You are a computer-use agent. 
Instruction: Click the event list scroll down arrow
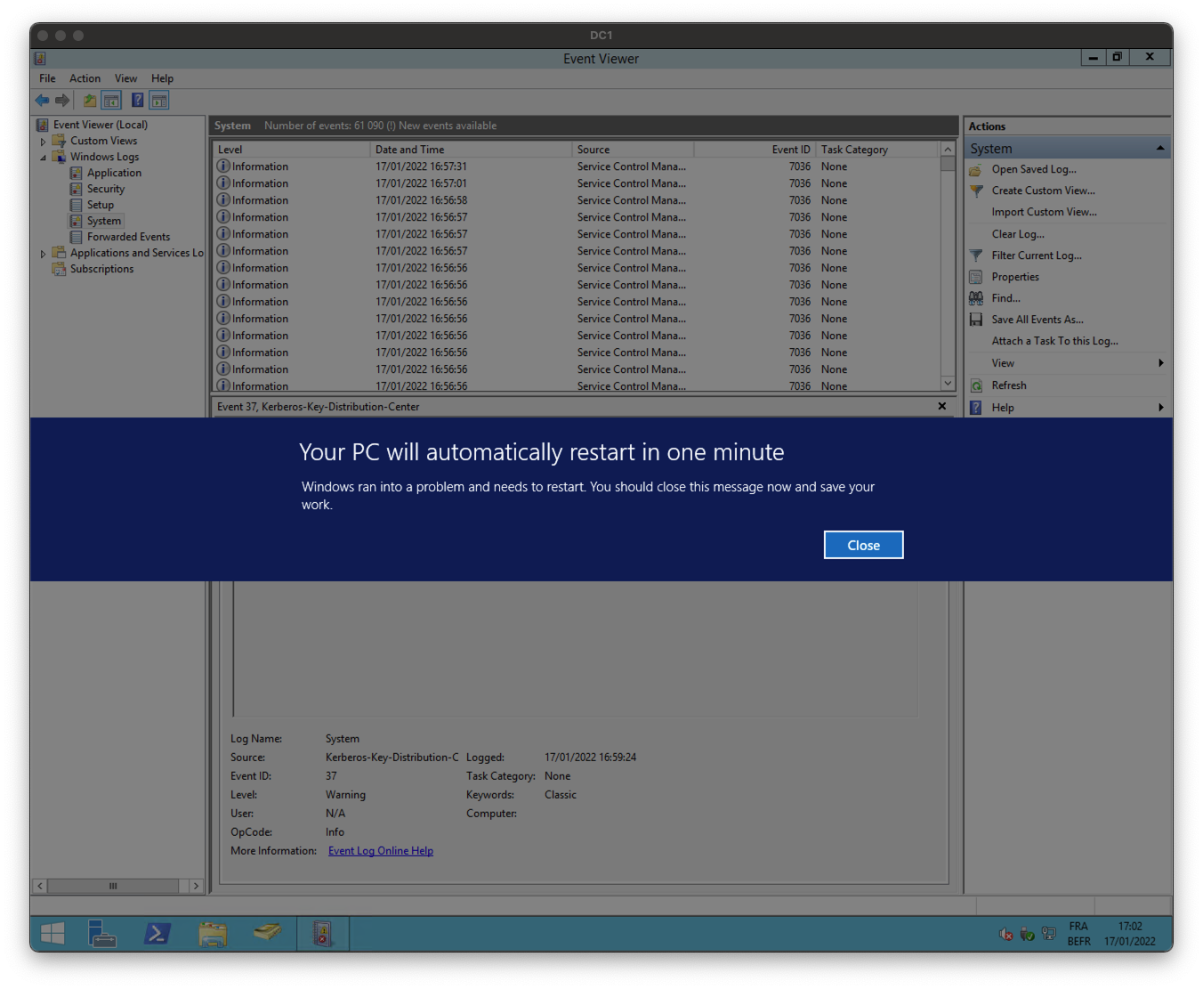pyautogui.click(x=948, y=383)
